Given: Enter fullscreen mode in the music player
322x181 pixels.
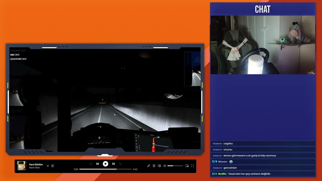Looking at the screenshot, I should point(192,166).
